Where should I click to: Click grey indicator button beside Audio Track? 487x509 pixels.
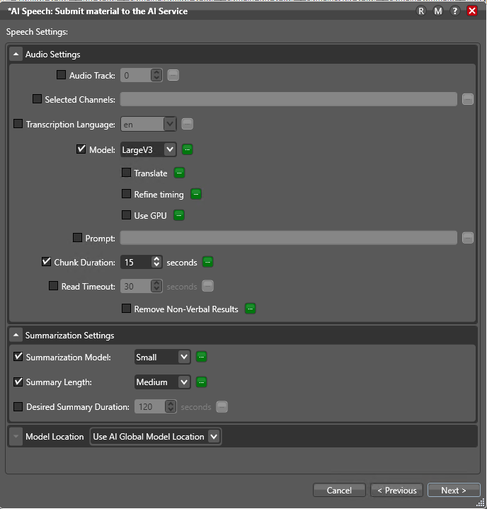[x=173, y=75]
